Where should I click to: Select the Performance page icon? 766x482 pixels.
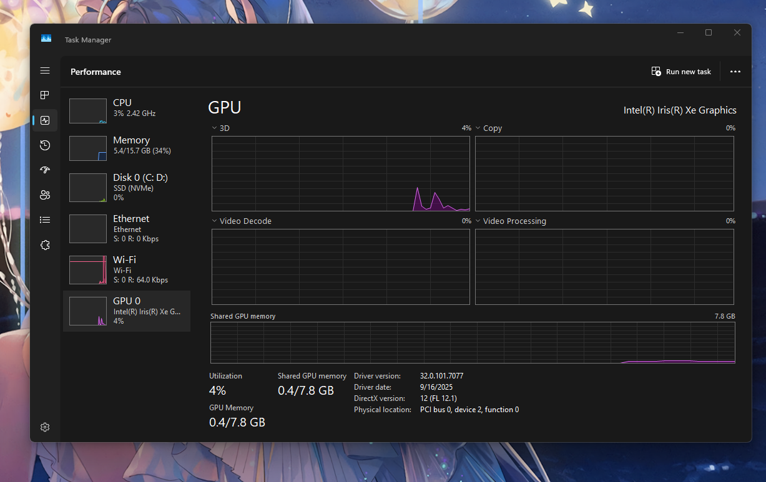coord(45,120)
